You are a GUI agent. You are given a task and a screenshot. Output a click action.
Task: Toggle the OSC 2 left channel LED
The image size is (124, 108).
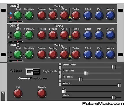coord(11,33)
